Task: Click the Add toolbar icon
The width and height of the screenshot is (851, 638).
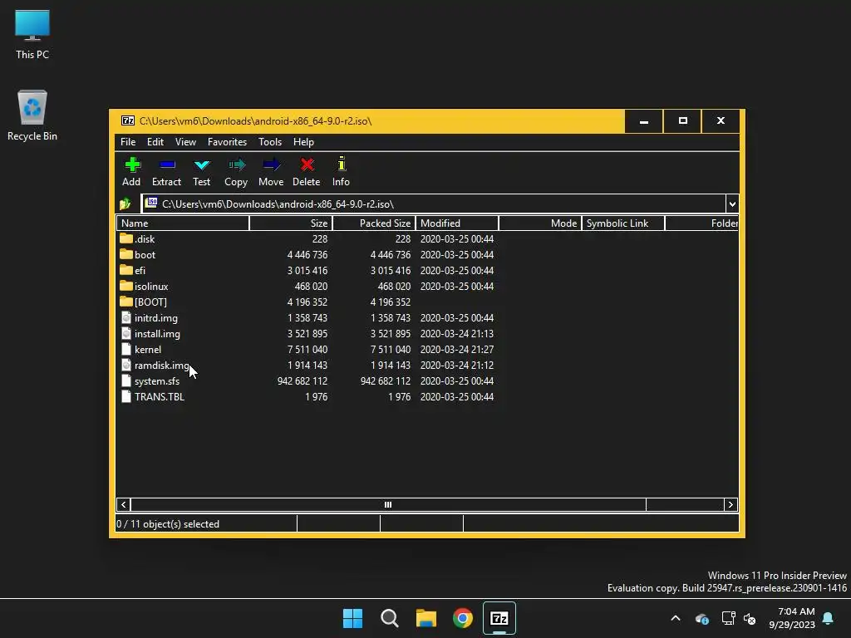Action: pyautogui.click(x=132, y=164)
